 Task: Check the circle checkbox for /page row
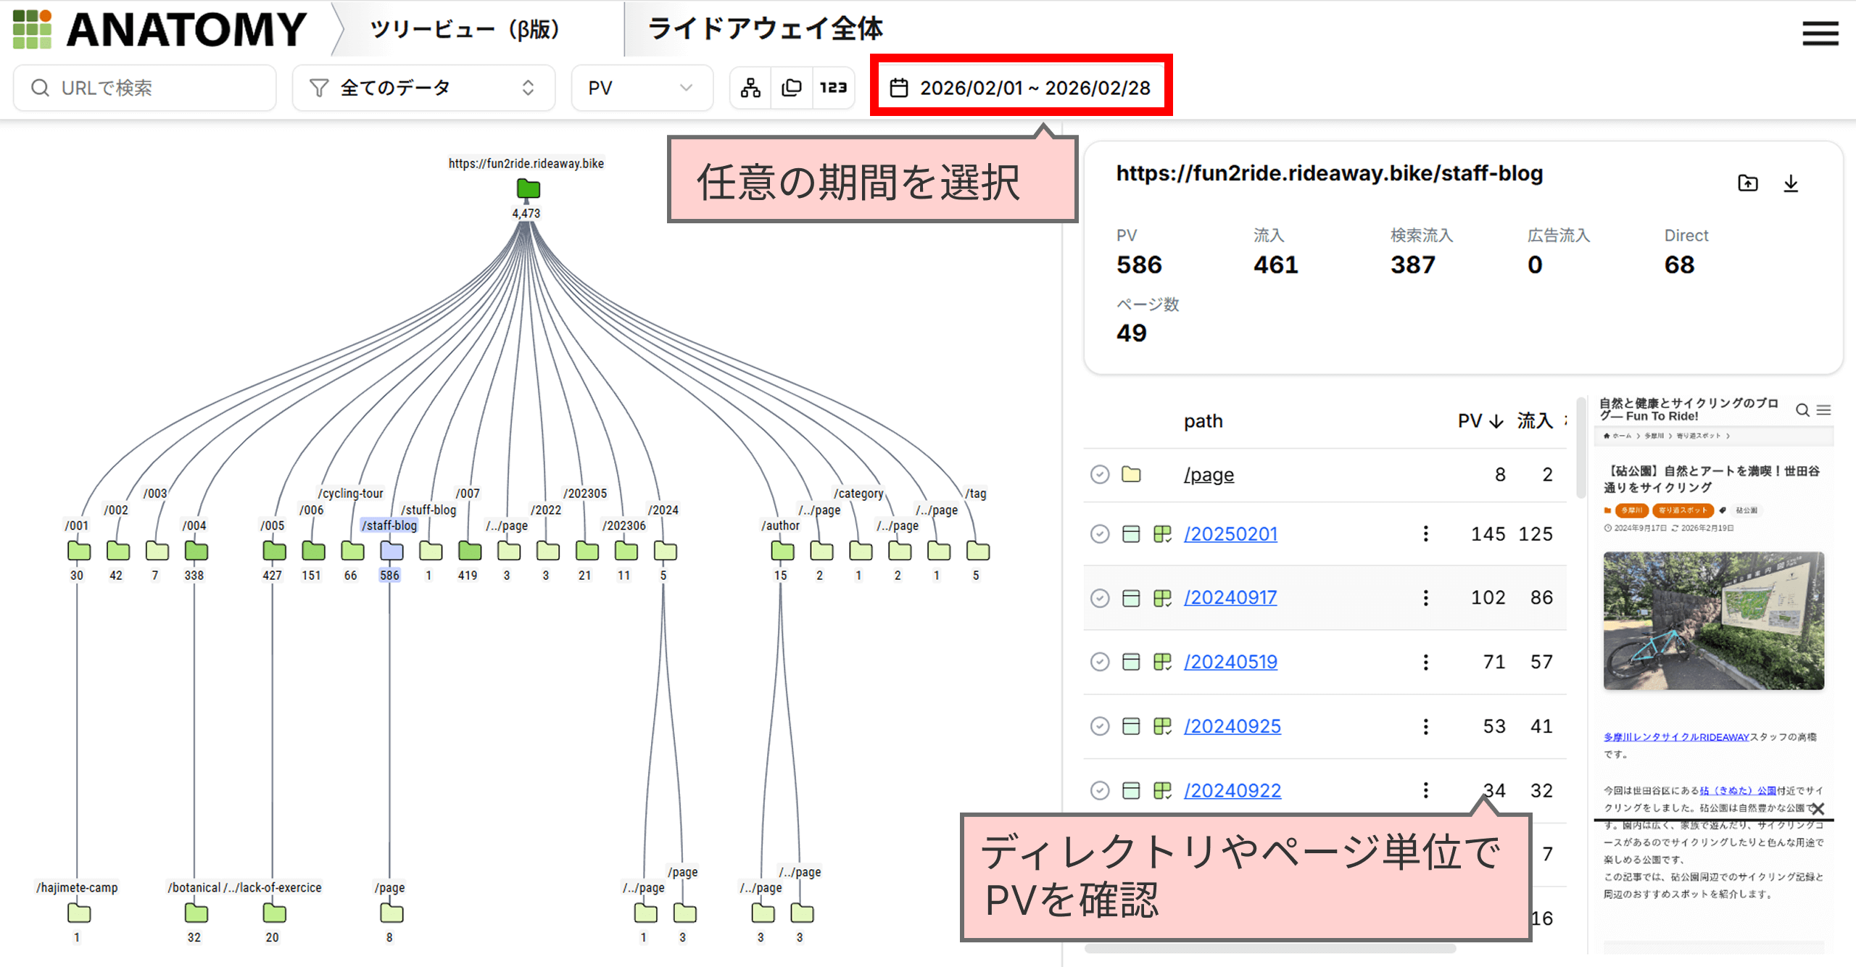coord(1100,475)
